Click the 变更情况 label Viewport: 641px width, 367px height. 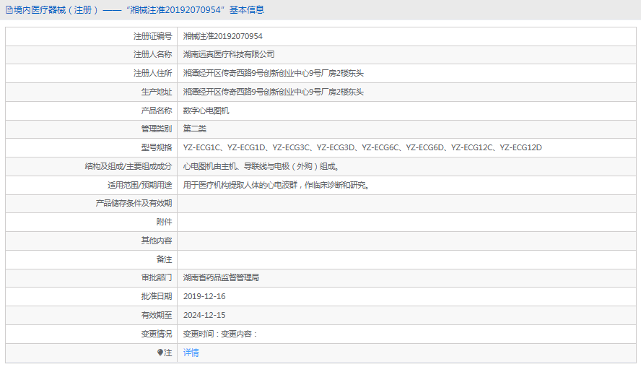(157, 334)
